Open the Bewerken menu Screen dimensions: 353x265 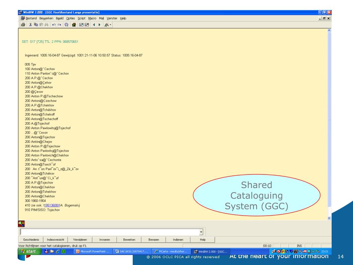[46, 18]
